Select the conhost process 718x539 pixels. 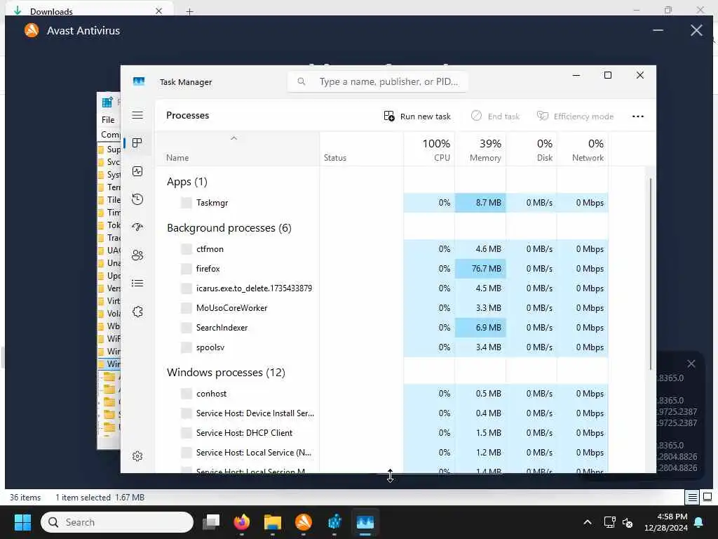coord(382,394)
